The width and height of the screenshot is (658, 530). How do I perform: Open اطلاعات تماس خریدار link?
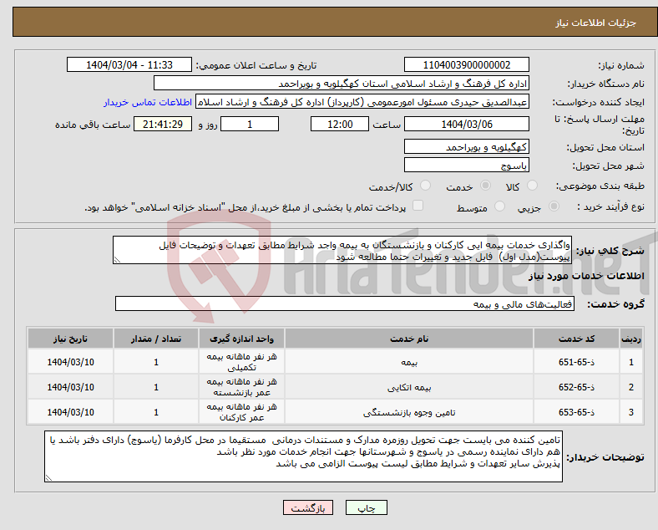pos(148,102)
